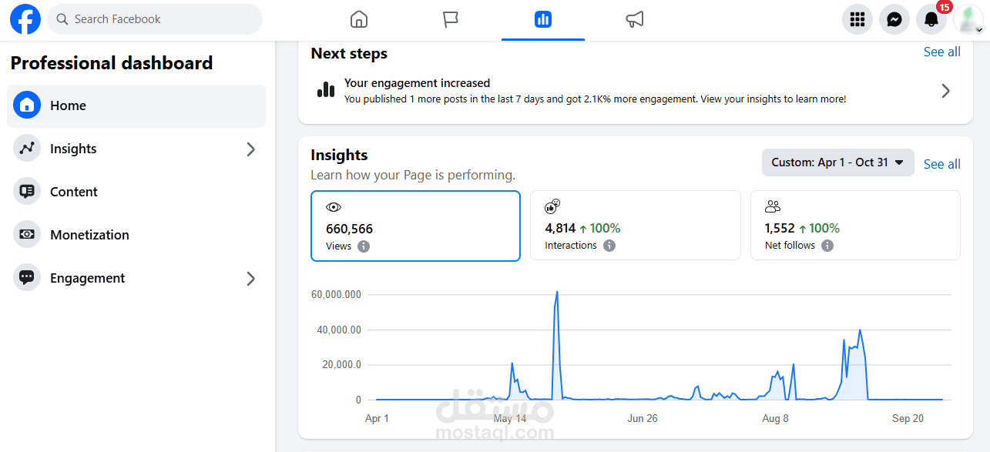Viewport: 990px width, 452px height.
Task: Select the Views metric card
Action: pyautogui.click(x=415, y=226)
